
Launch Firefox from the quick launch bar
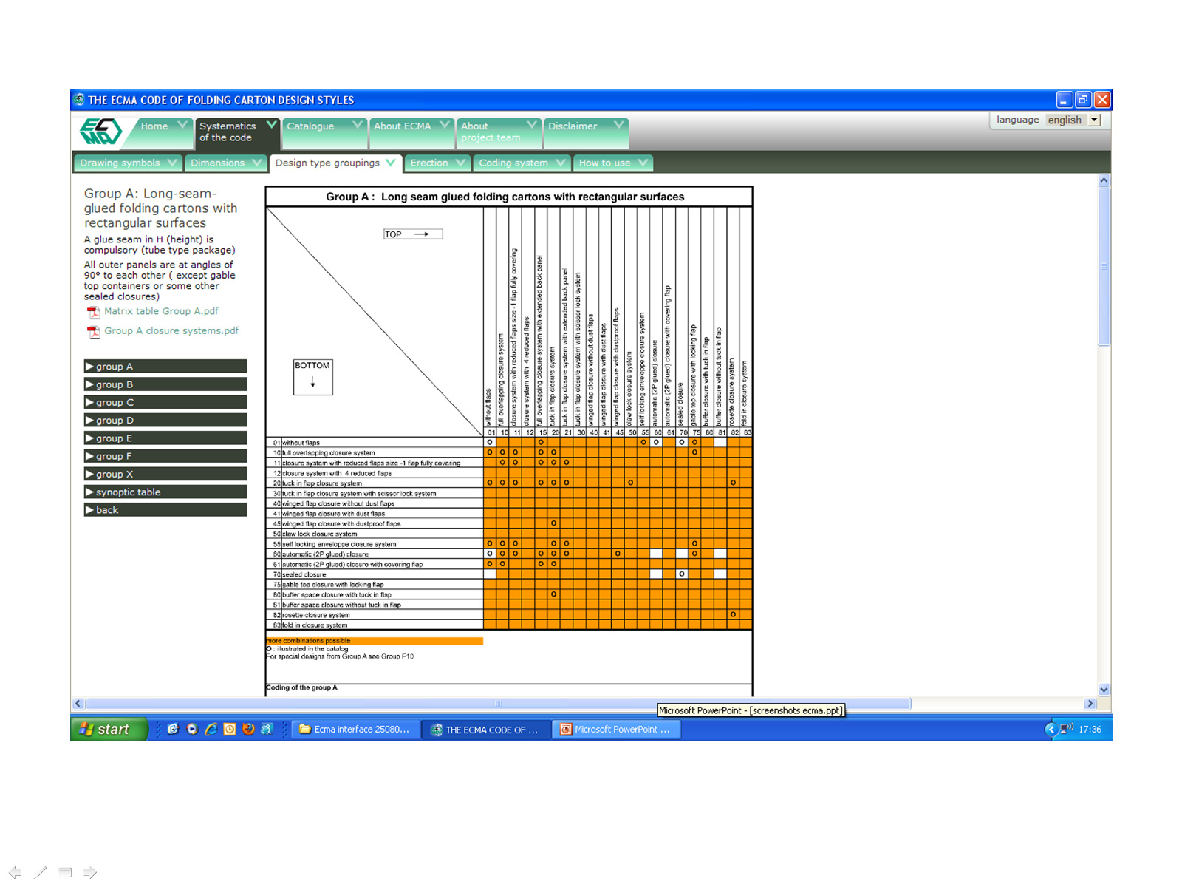(x=248, y=730)
